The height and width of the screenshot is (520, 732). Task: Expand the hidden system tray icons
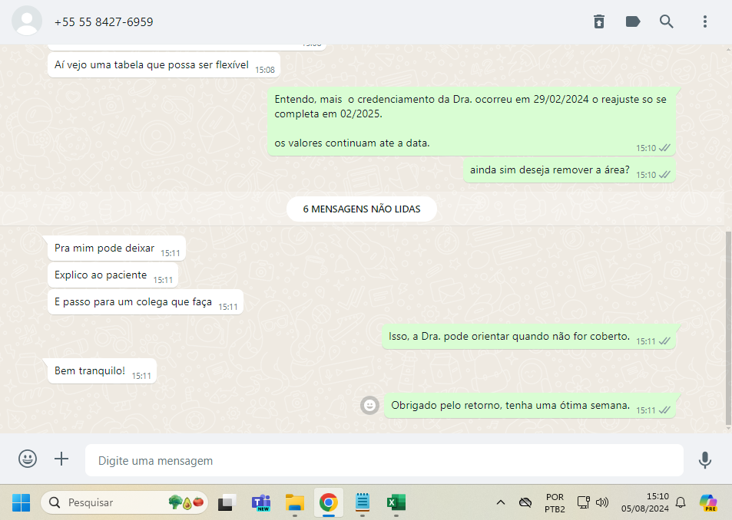pos(501,502)
